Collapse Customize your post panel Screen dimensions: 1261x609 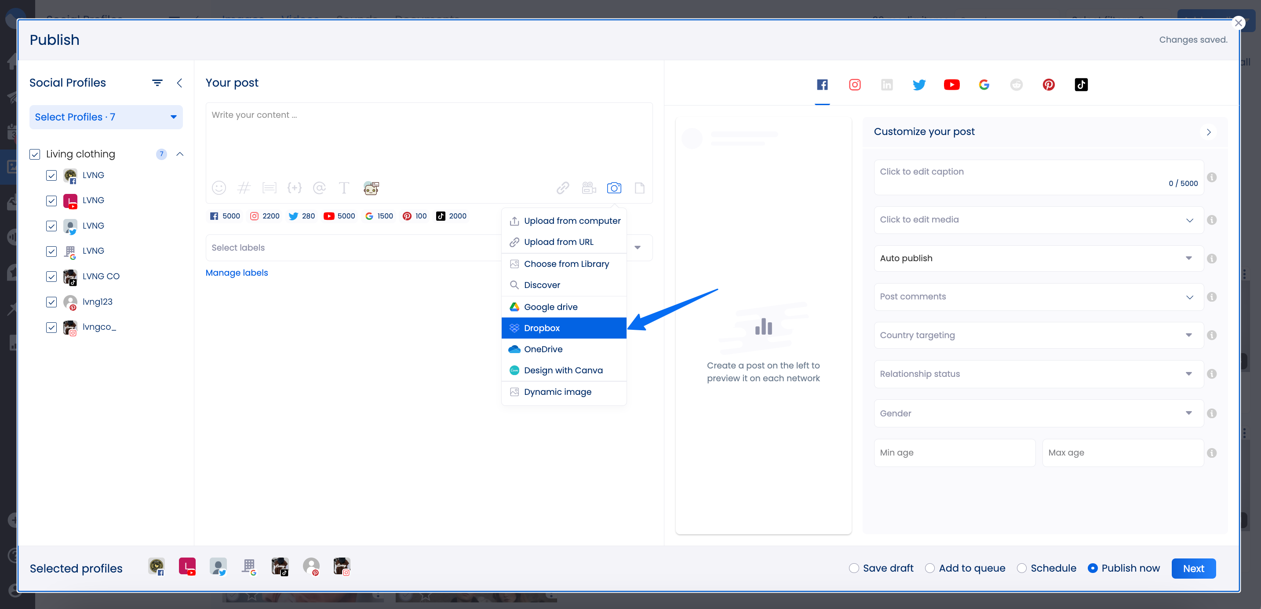(x=1209, y=132)
